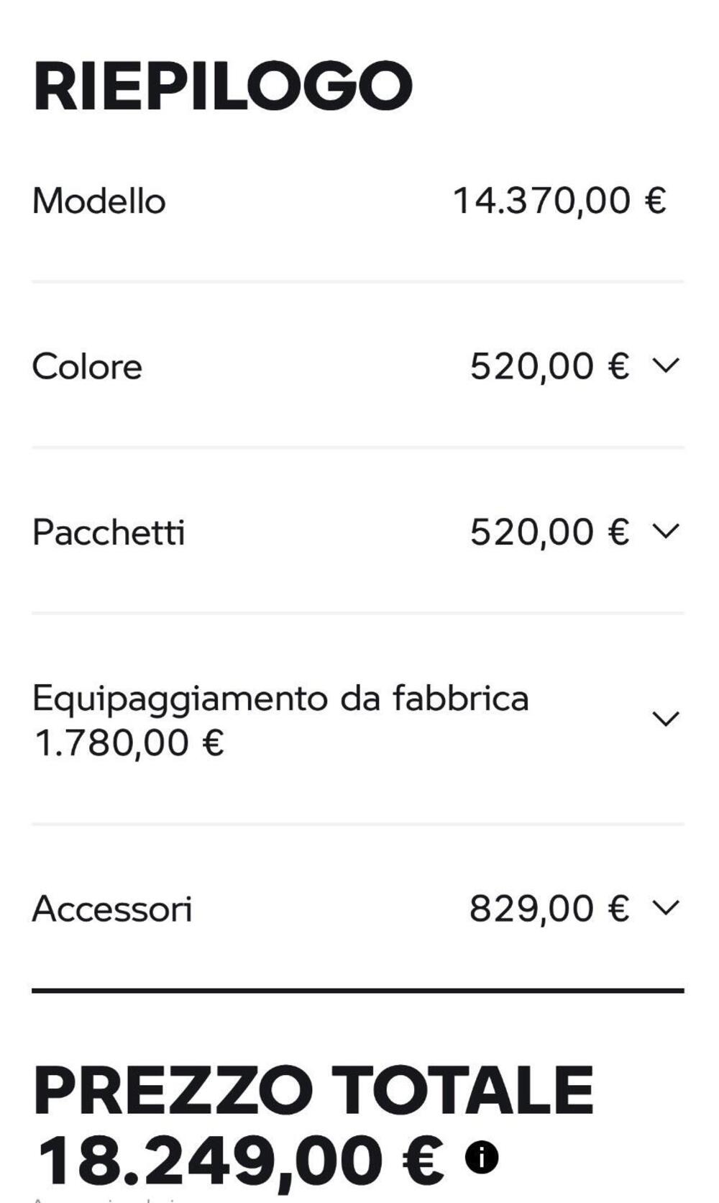Click the 14.370,00 € model price
719x1203 pixels.
pos(559,200)
